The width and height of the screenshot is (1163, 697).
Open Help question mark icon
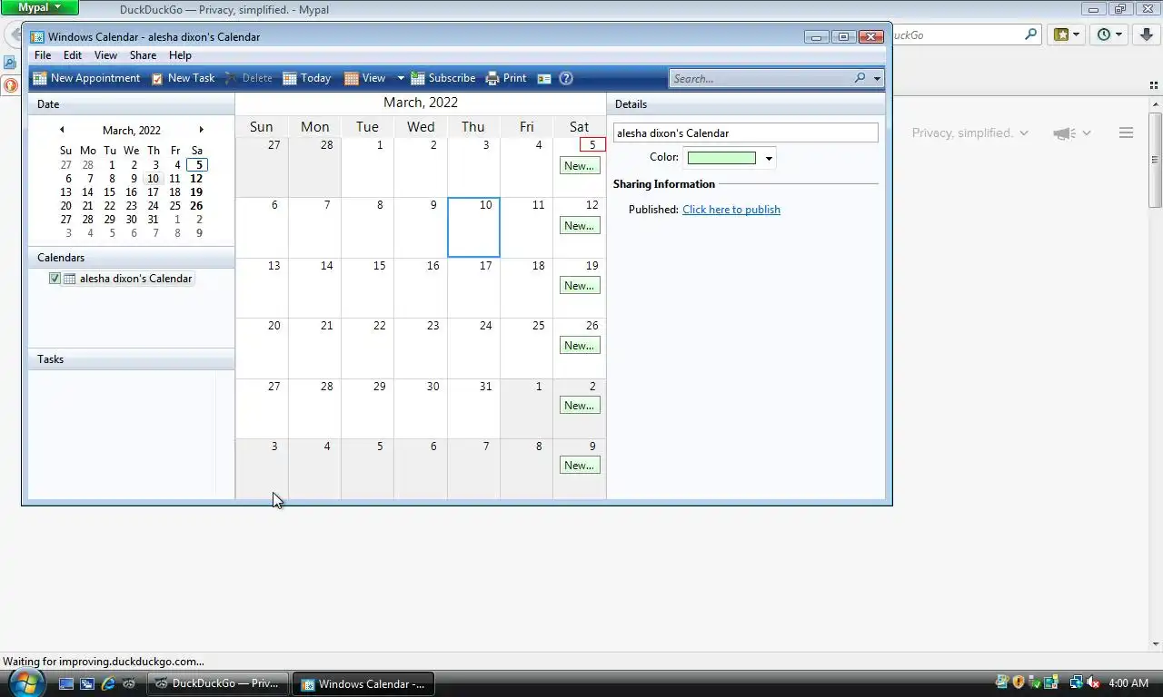tap(566, 79)
